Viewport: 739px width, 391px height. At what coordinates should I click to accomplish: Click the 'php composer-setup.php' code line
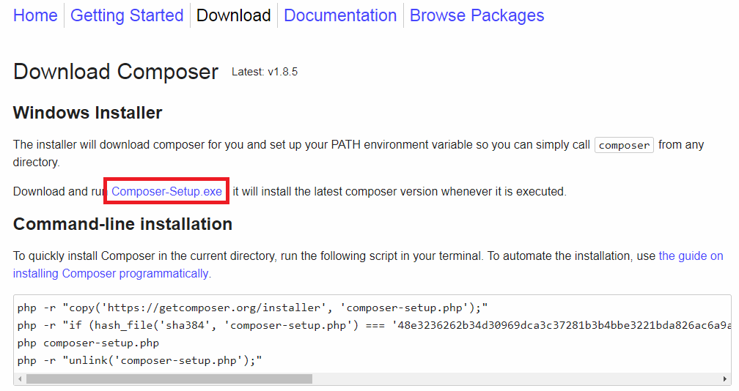[x=88, y=343]
